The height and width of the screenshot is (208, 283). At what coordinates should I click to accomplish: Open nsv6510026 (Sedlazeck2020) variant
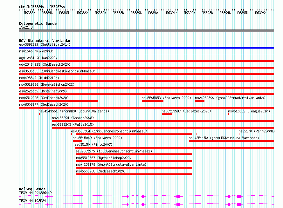(x=44, y=98)
